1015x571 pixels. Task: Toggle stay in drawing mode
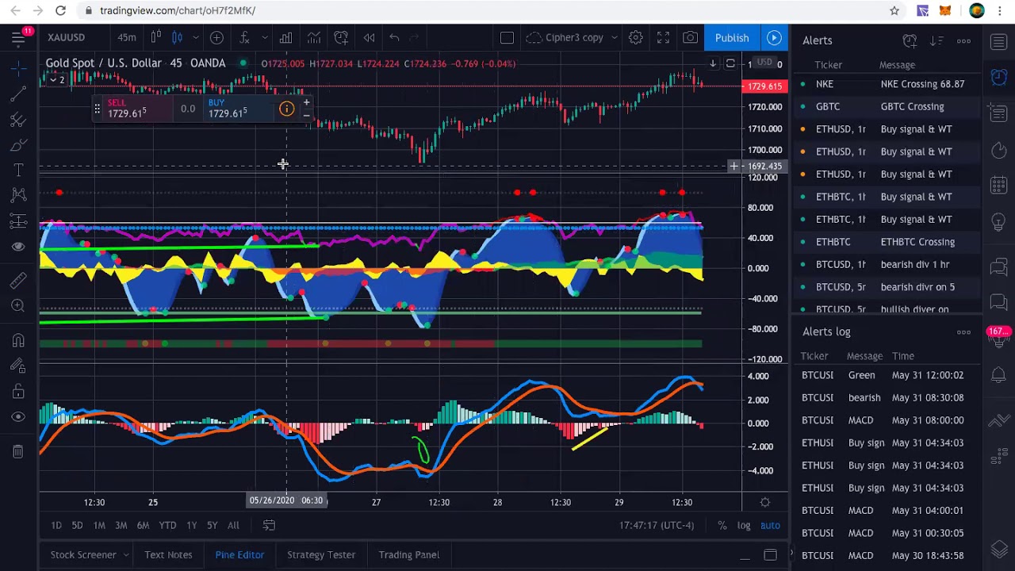pos(18,366)
